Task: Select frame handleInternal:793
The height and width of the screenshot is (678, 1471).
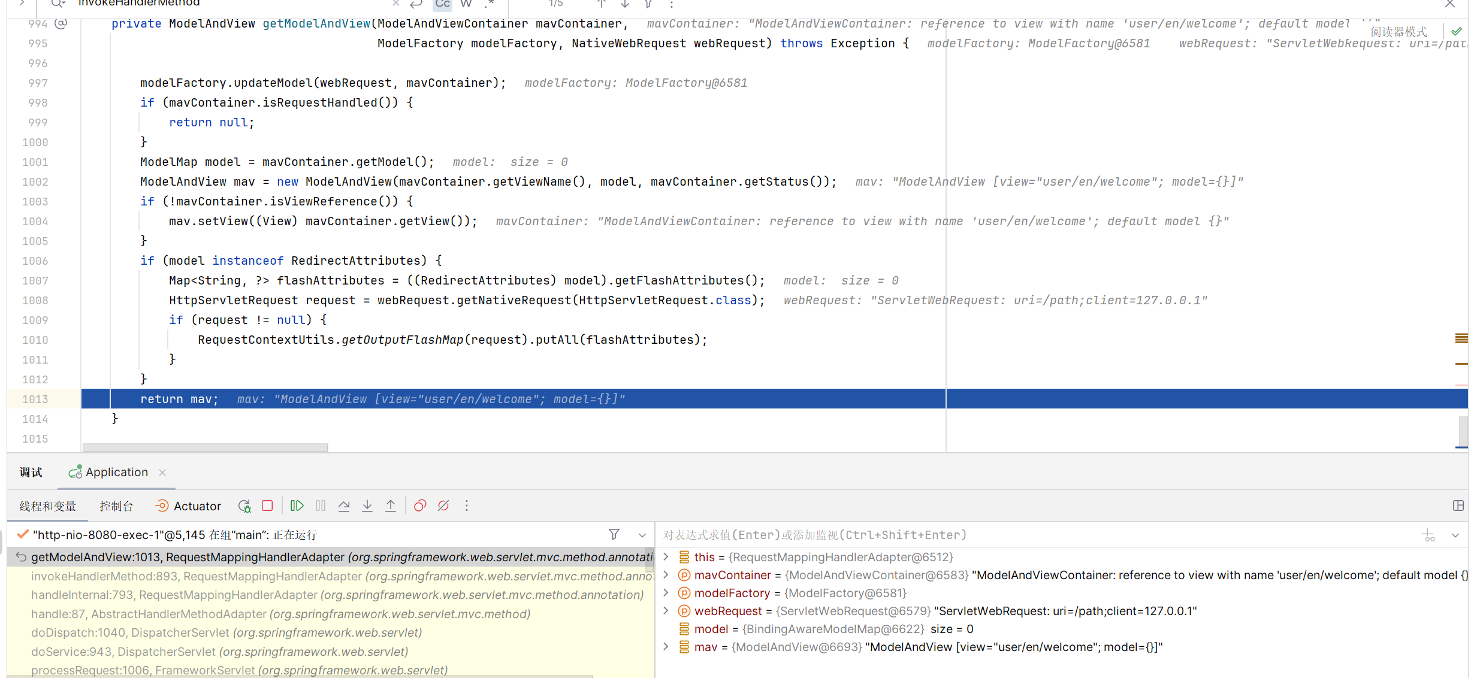Action: tap(331, 595)
